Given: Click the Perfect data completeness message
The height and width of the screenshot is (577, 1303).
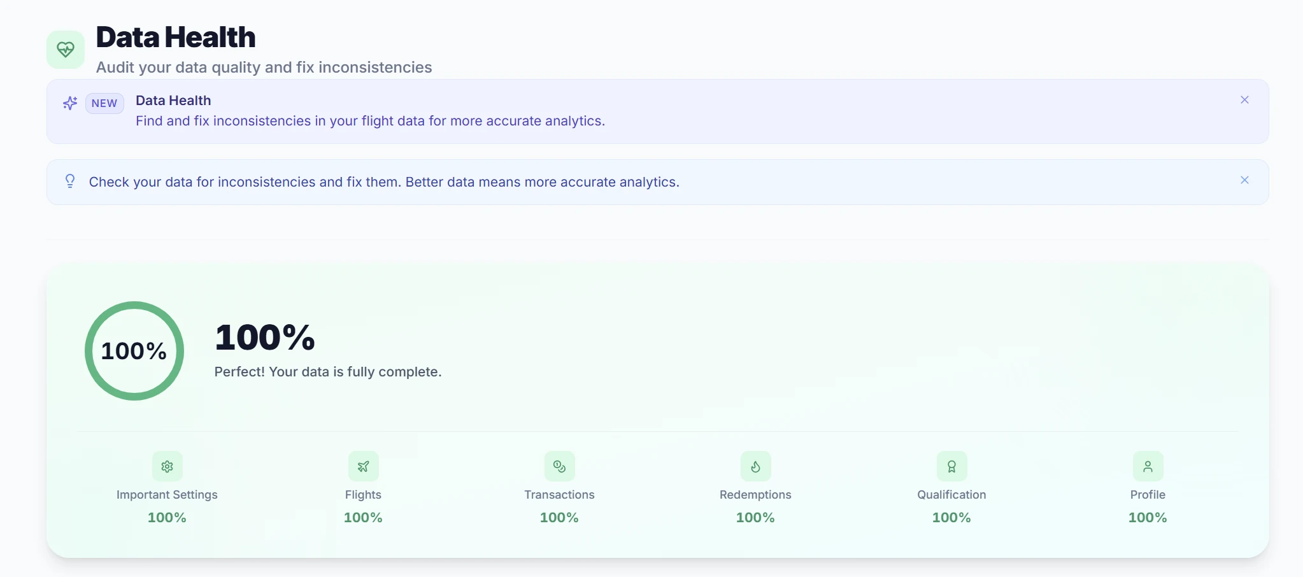Looking at the screenshot, I should pos(327,371).
